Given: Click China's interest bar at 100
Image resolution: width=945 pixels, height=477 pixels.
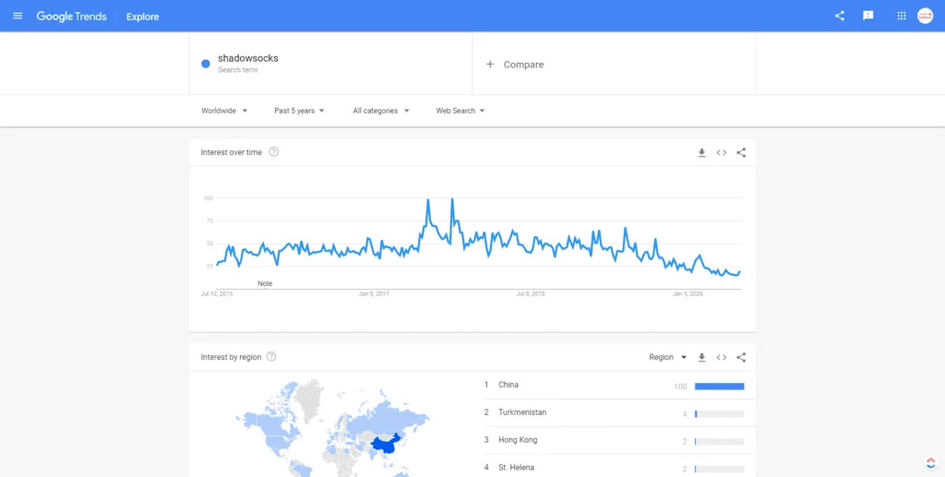Looking at the screenshot, I should click(x=720, y=387).
